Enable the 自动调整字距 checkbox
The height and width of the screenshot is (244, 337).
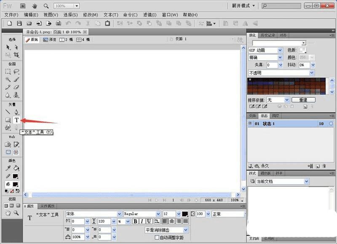[157, 238]
